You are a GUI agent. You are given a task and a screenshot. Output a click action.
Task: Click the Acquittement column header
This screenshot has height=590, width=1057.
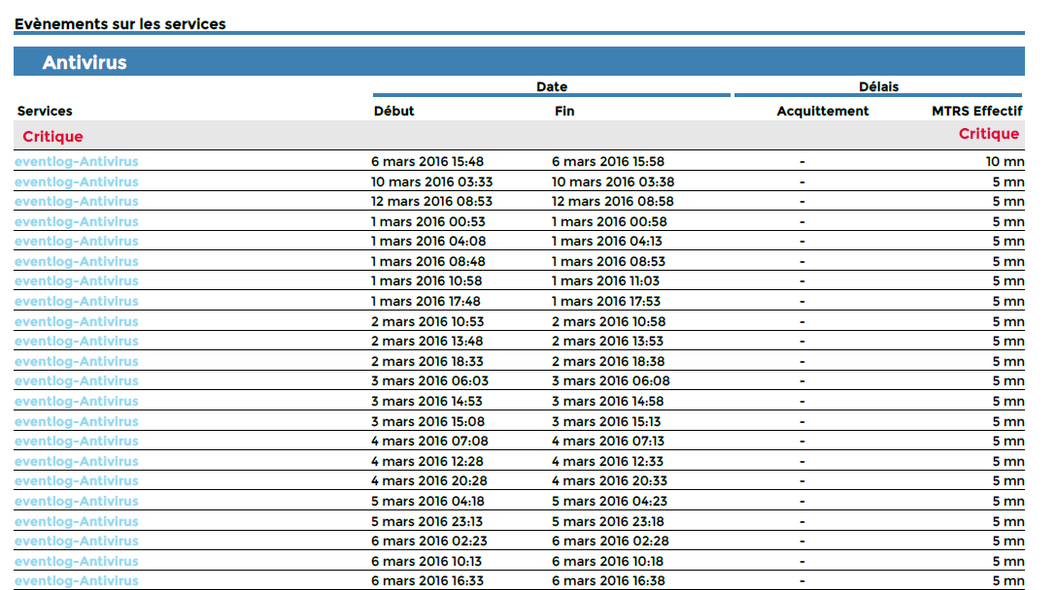pyautogui.click(x=822, y=111)
